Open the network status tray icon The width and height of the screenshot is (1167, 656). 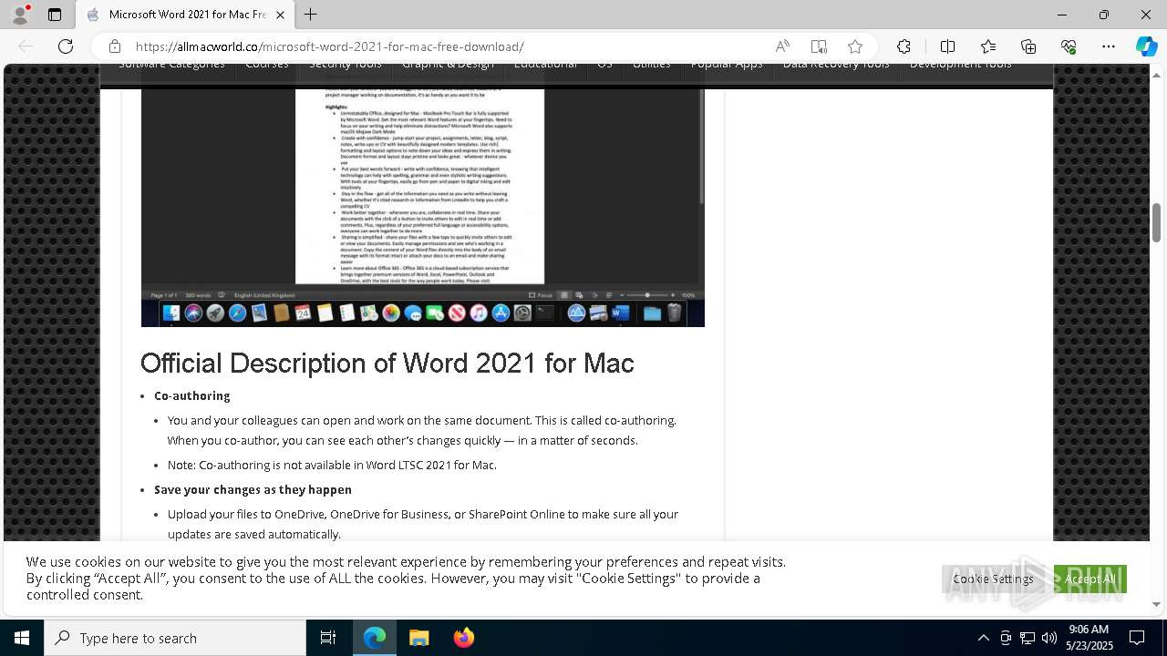(x=1028, y=638)
